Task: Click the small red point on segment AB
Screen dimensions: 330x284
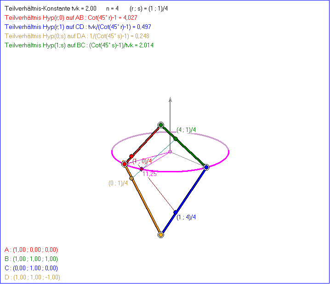Action: (131, 156)
